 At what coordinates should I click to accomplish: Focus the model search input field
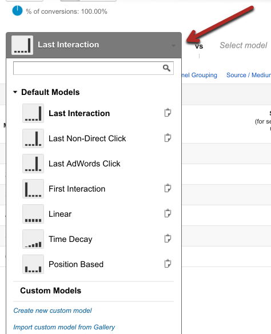93,68
